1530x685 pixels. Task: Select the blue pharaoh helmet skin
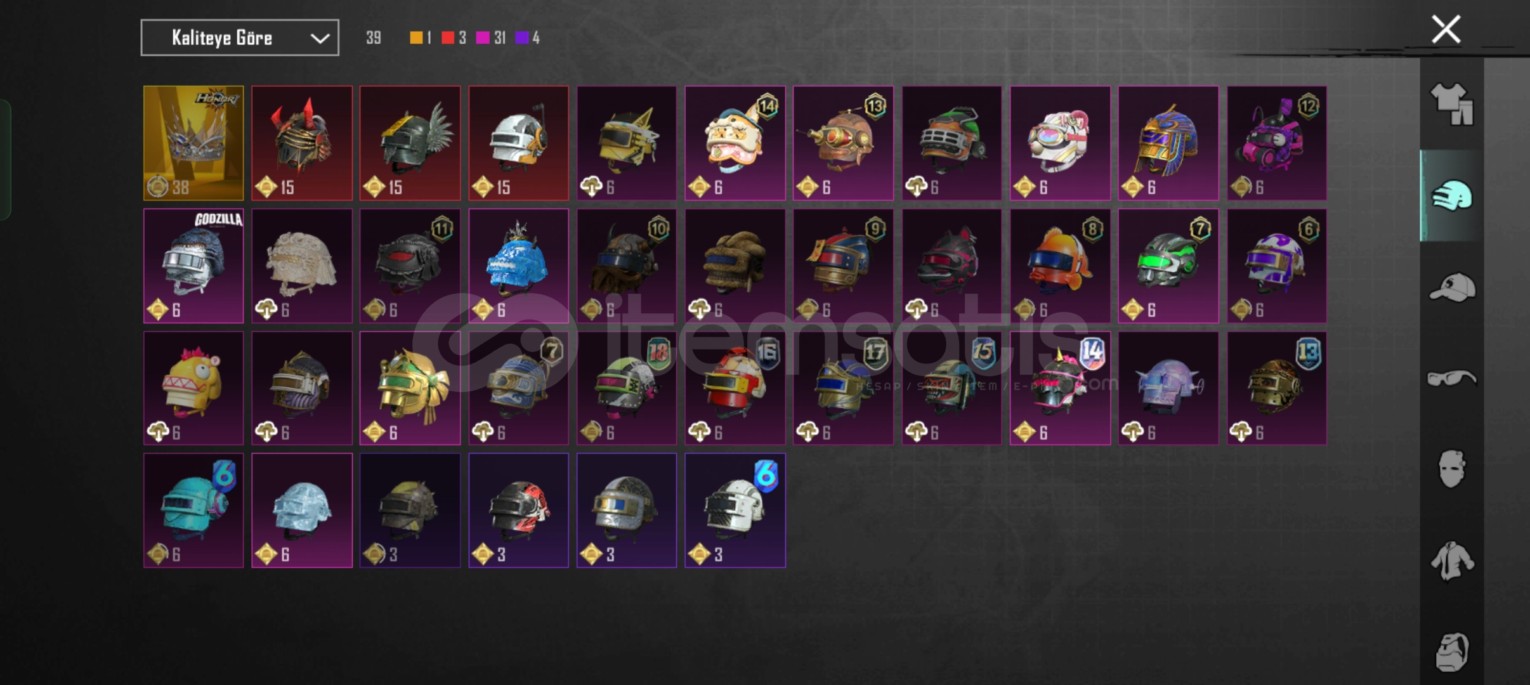(1168, 143)
